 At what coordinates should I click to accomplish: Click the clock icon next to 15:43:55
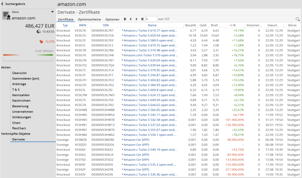(x=39, y=32)
